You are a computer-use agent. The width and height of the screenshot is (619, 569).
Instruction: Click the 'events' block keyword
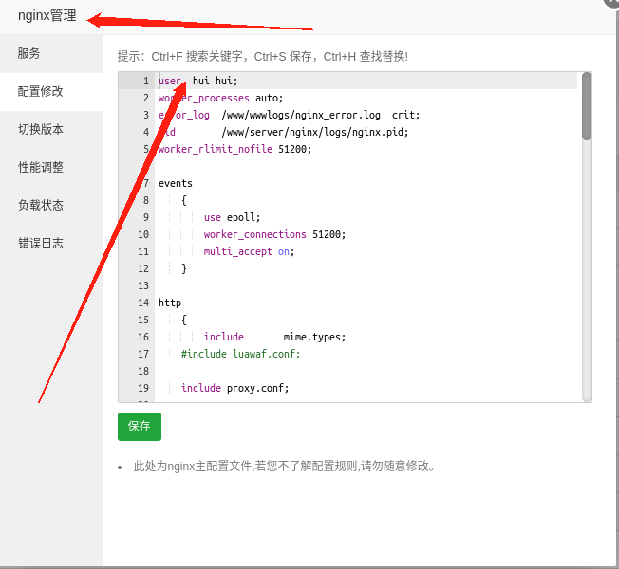pyautogui.click(x=176, y=183)
